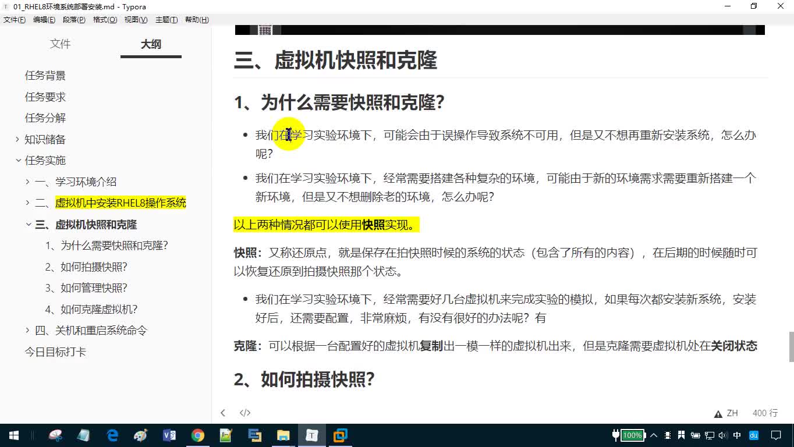Screen dimensions: 794x447
Task: Open VMware Workstation from the taskbar
Action: coord(340,435)
